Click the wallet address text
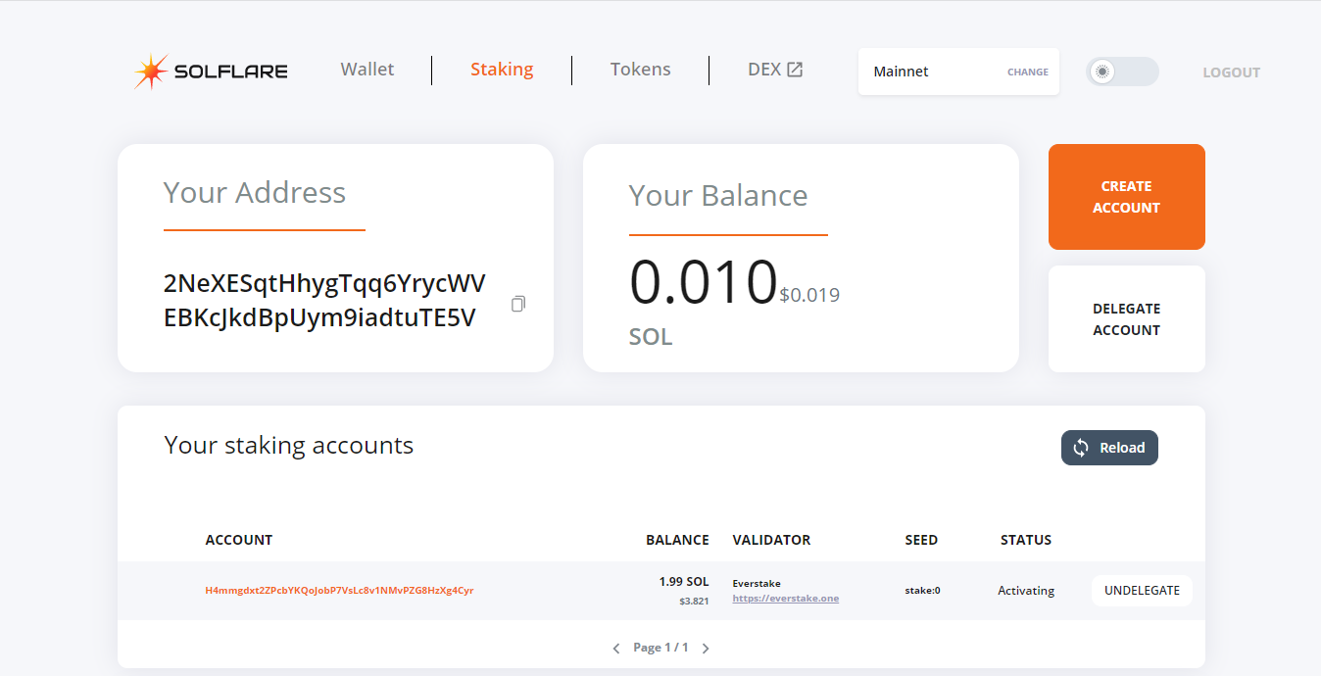Viewport: 1321px width, 676px height. (324, 301)
